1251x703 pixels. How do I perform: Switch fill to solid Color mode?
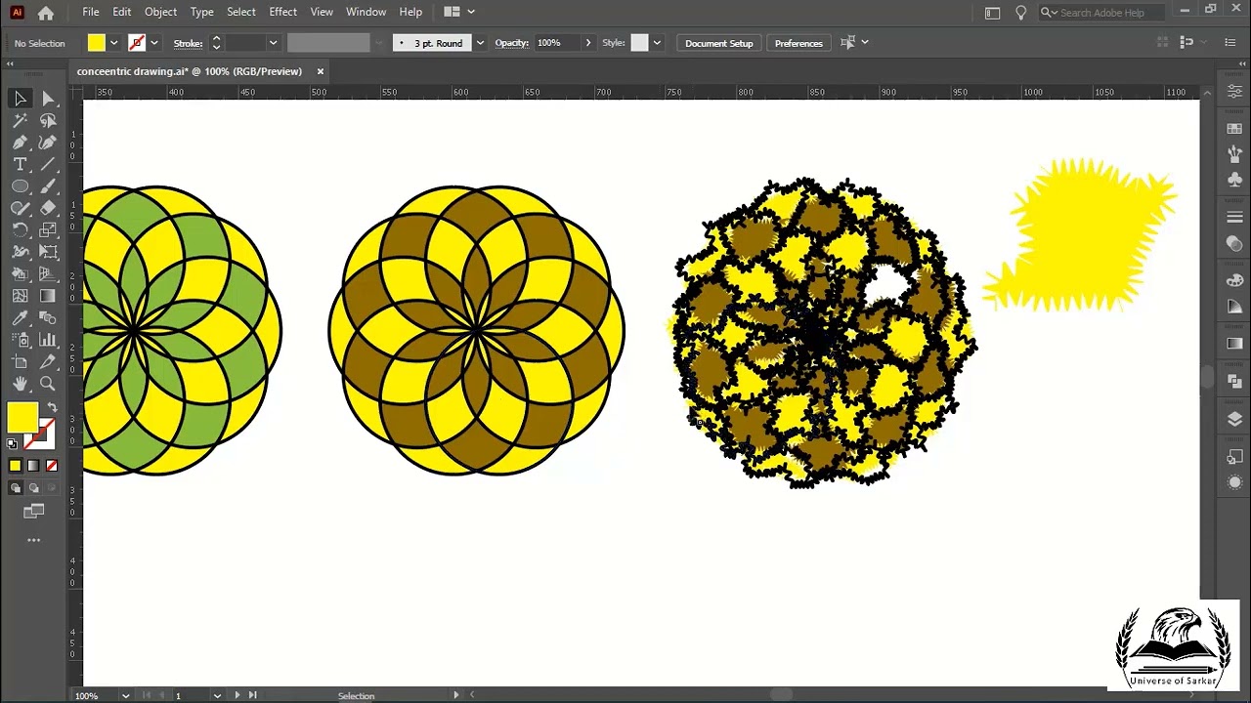[x=16, y=466]
